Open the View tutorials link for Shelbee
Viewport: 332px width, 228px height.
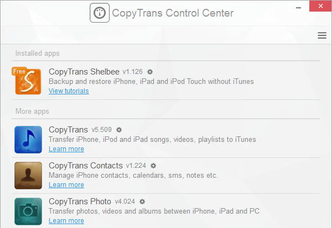coord(69,91)
